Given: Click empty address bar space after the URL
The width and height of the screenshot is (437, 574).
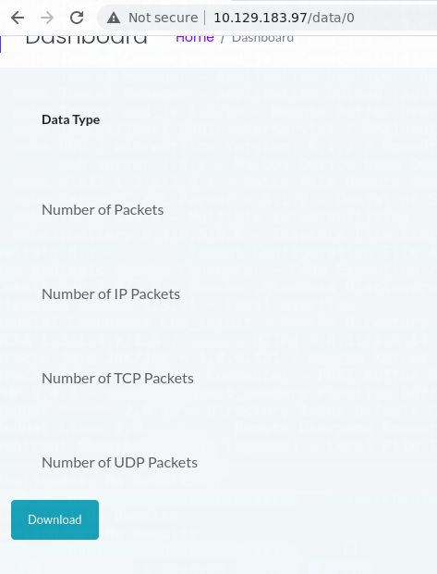Looking at the screenshot, I should [x=395, y=18].
